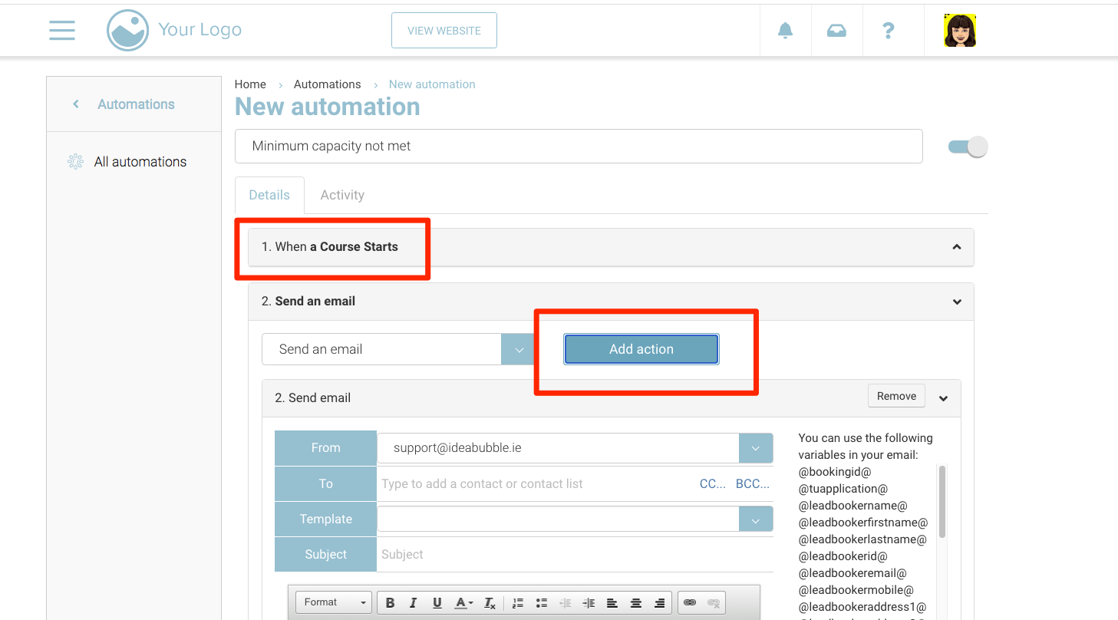Click the Add action button

click(x=641, y=349)
